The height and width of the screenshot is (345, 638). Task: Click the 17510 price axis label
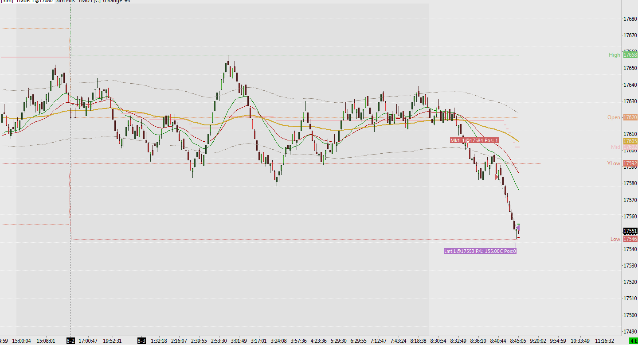630,299
